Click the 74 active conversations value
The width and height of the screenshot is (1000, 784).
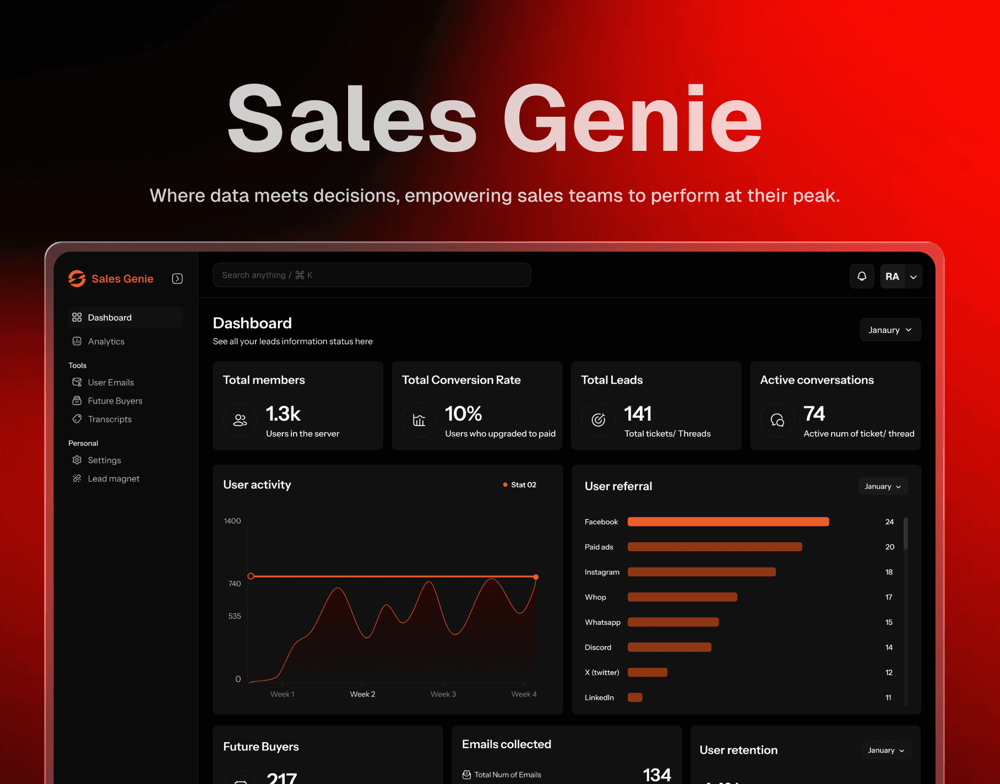coord(814,413)
